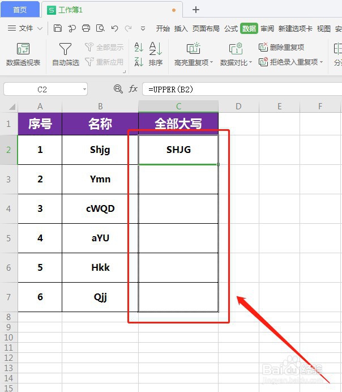Click cell containing Ymn
This screenshot has width=342, height=392.
pos(100,179)
